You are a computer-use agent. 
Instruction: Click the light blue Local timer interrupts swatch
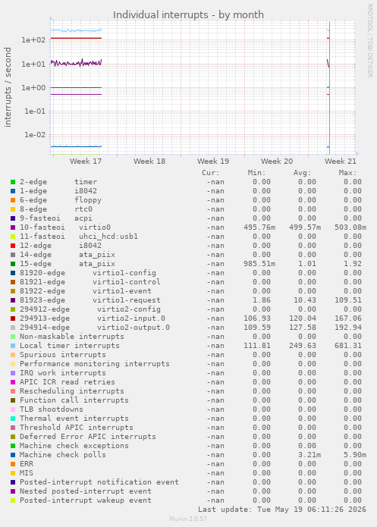13,346
